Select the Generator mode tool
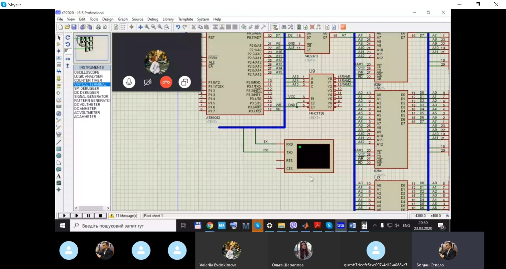Screen dimensions: 506x269 click(59, 114)
